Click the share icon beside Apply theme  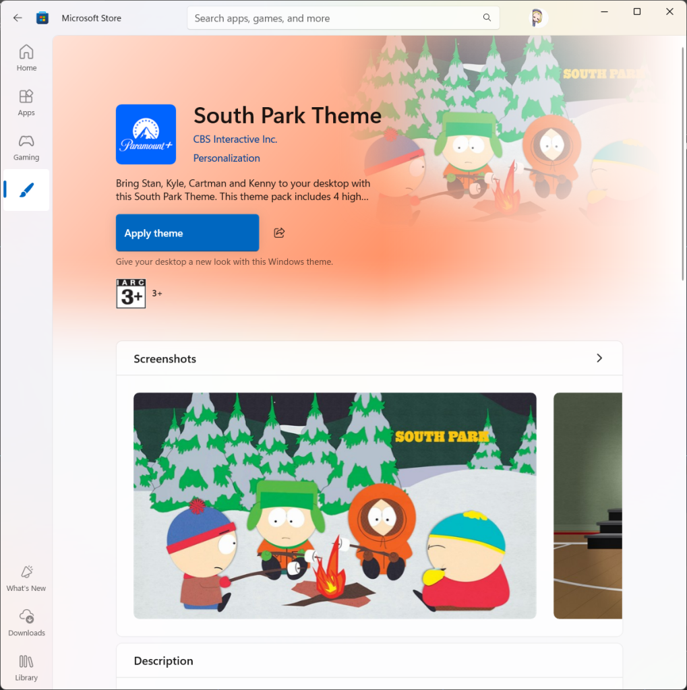coord(279,233)
